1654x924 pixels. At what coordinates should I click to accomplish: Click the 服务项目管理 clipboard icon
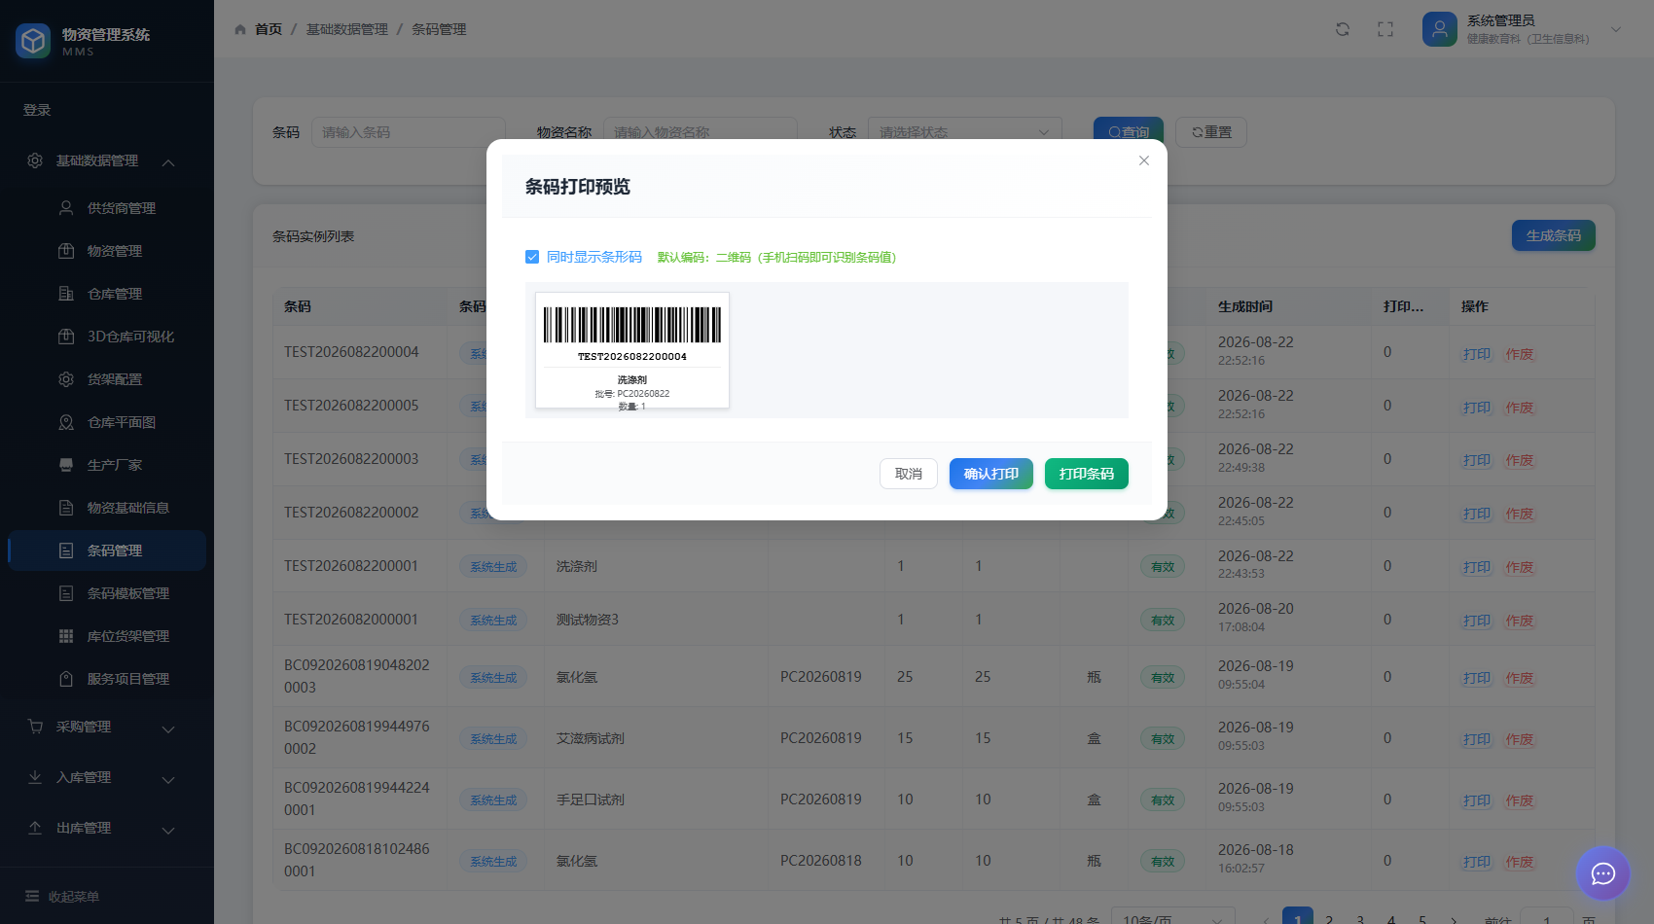(66, 678)
